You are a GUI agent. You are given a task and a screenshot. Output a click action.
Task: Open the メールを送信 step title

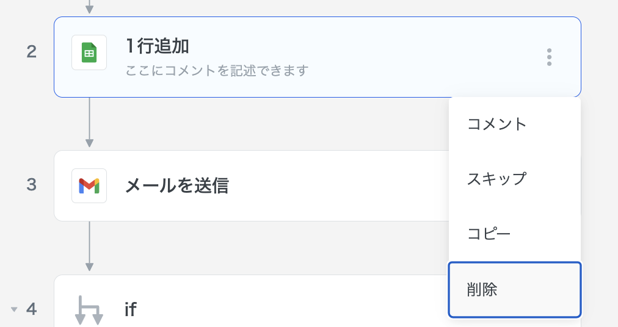pyautogui.click(x=176, y=185)
